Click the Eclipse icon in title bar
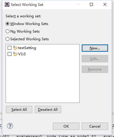The image size is (114, 137). pos(7,4)
